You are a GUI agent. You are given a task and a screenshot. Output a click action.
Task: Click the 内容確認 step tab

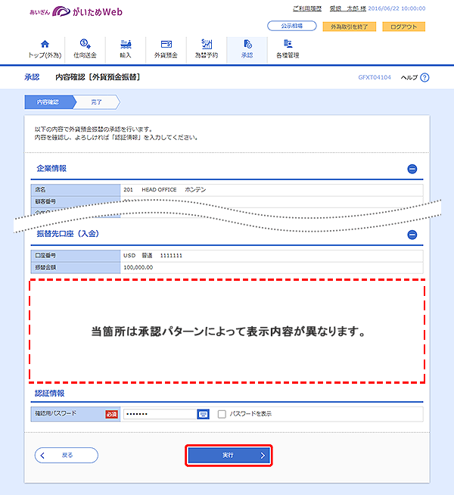[x=48, y=102]
